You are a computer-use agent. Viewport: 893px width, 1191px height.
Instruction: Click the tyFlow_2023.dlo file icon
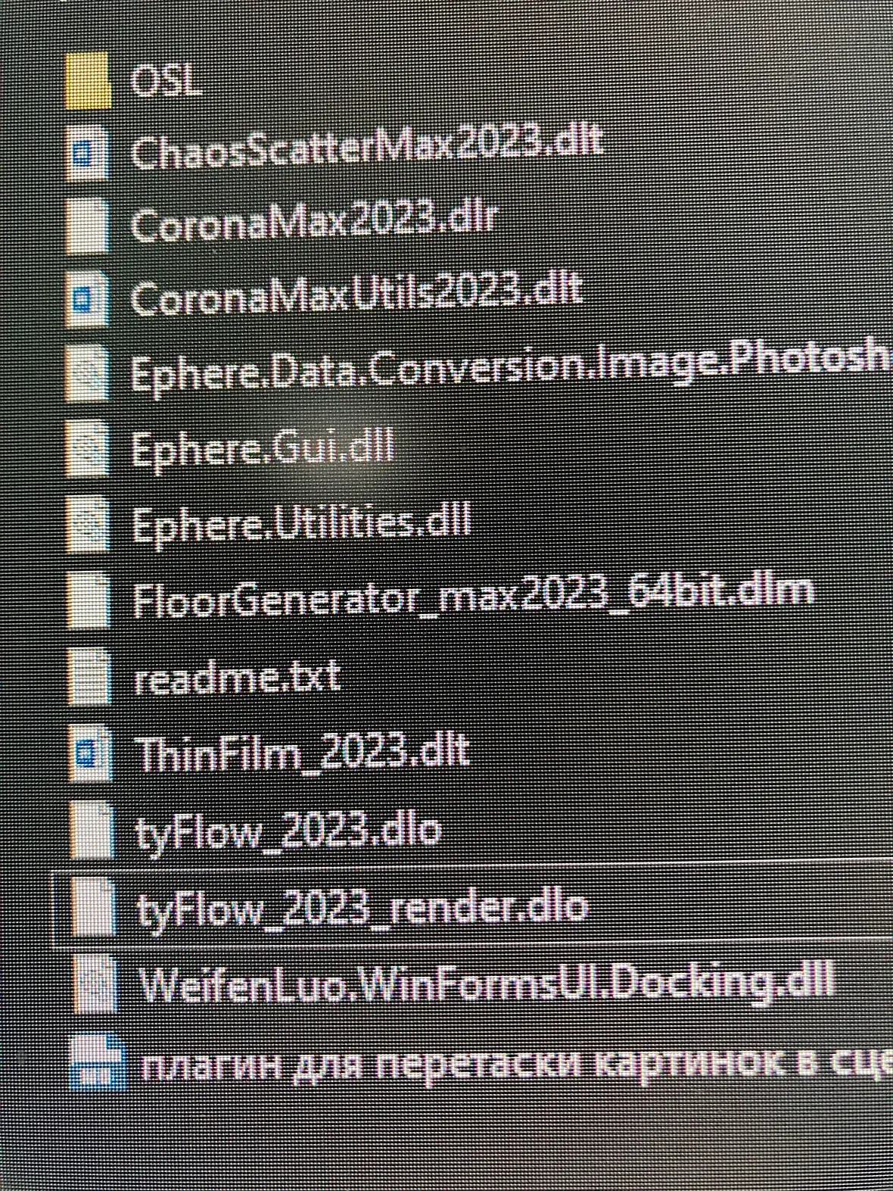(94, 830)
